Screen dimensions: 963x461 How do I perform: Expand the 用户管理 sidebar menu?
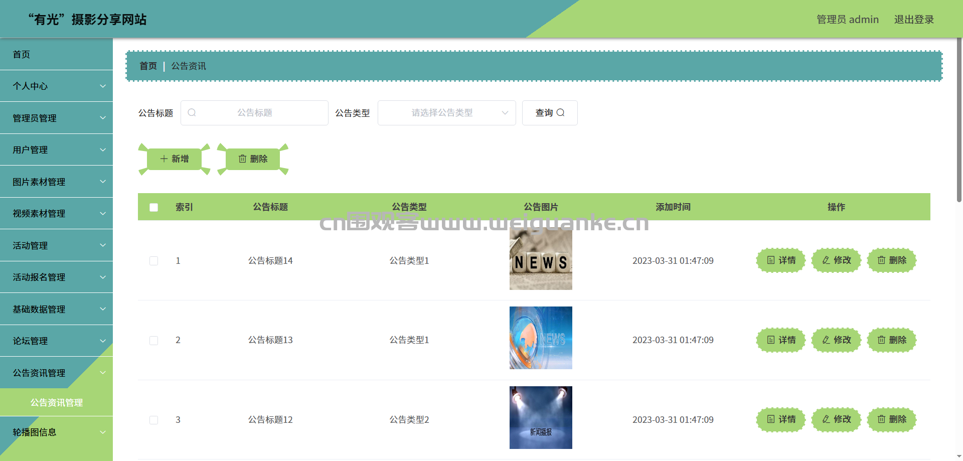coord(56,150)
